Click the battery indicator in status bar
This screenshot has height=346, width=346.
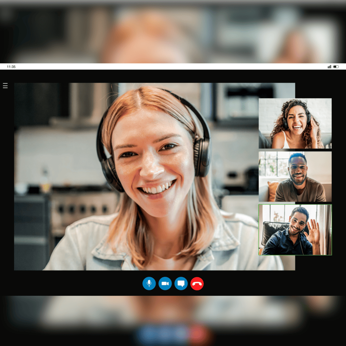click(336, 67)
